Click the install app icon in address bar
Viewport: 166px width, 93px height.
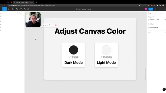142,5
